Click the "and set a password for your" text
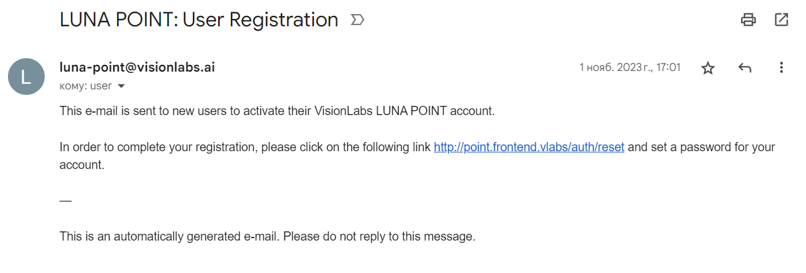 (701, 148)
